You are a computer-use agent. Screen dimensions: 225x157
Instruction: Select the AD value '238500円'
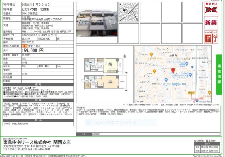pyautogui.click(x=96, y=134)
